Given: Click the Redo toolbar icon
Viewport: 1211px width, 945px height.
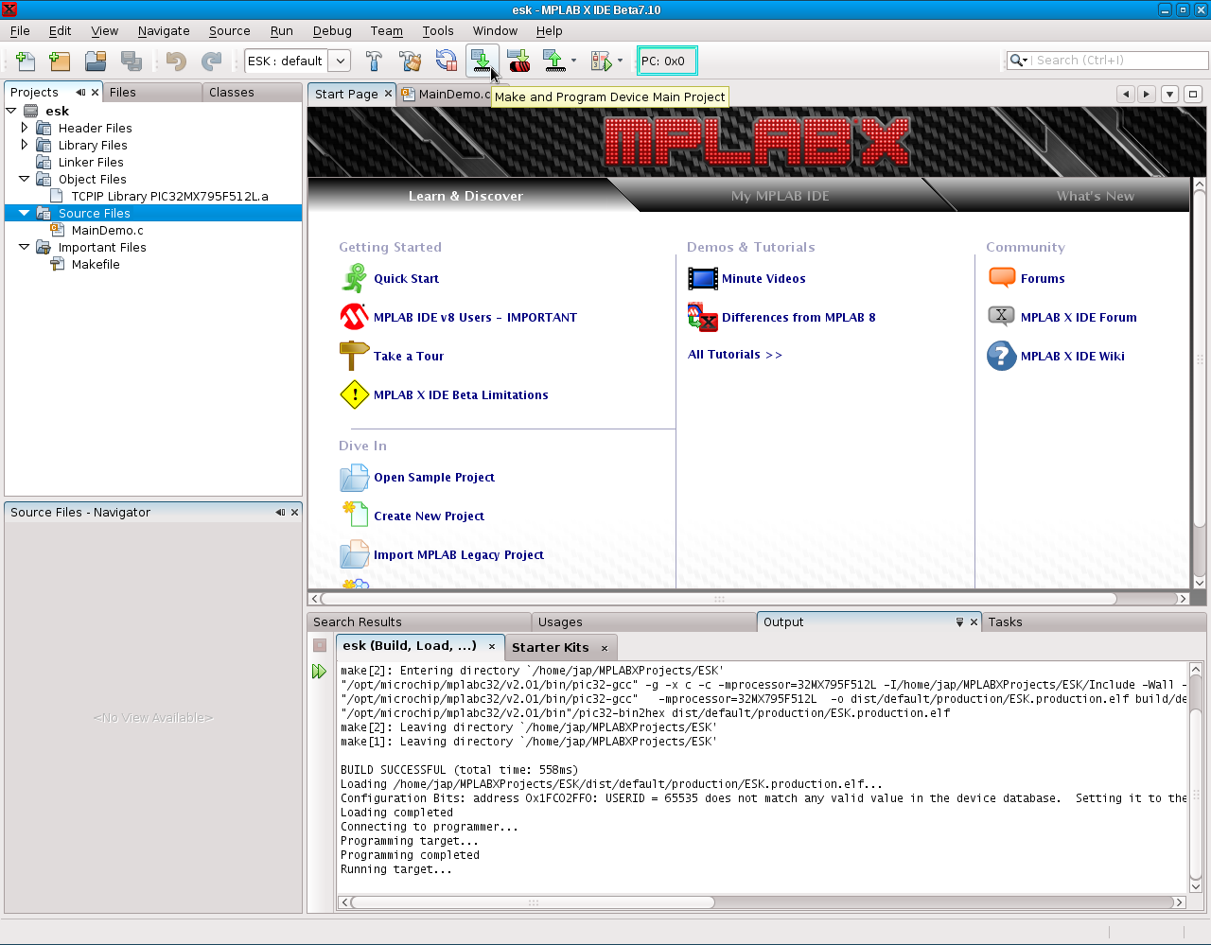Looking at the screenshot, I should point(212,61).
